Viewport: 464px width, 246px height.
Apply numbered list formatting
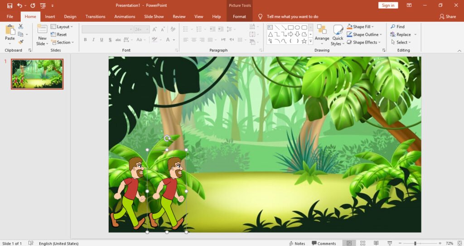pos(199,29)
